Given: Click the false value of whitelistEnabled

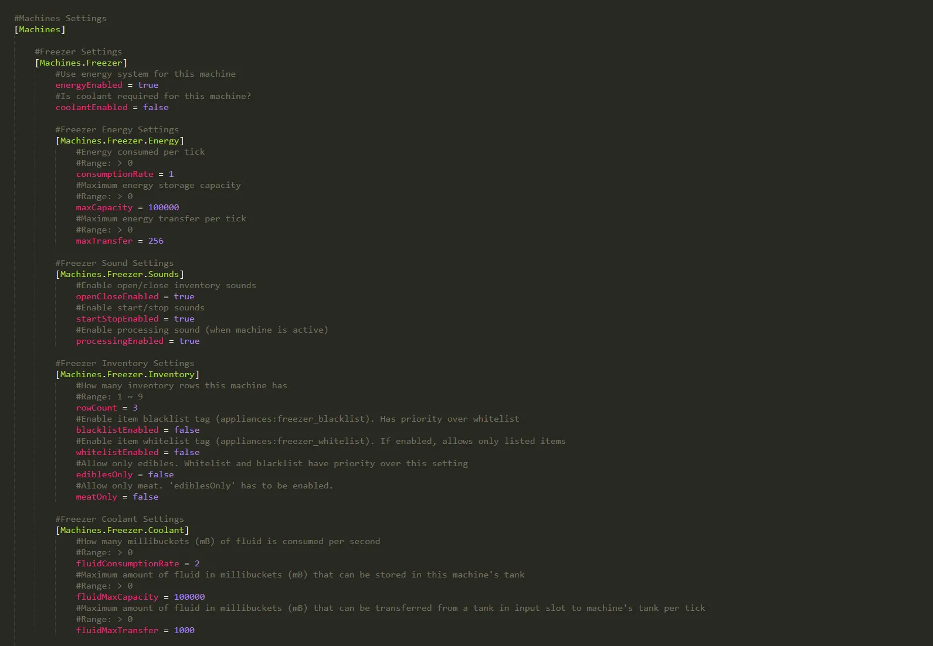Looking at the screenshot, I should [186, 452].
